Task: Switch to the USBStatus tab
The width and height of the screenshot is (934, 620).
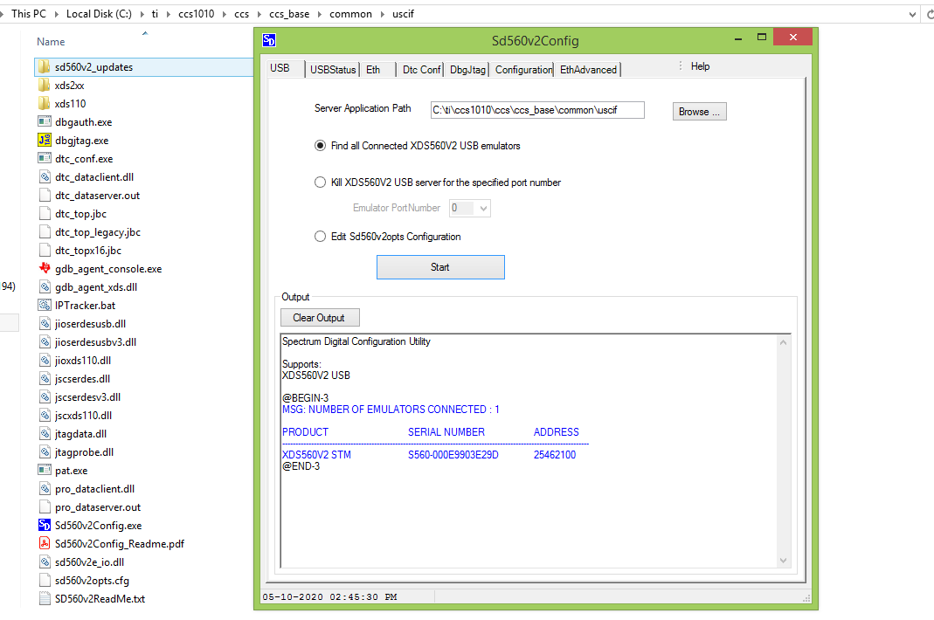Action: (333, 70)
